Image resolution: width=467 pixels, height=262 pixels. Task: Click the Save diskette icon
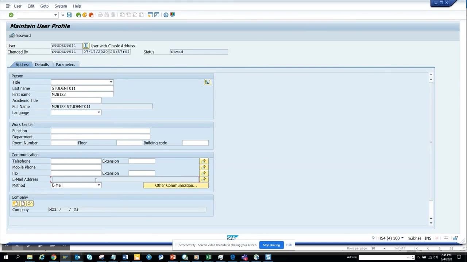coord(69,15)
